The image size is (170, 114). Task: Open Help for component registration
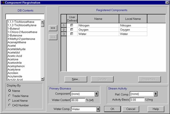[x=156, y=109]
